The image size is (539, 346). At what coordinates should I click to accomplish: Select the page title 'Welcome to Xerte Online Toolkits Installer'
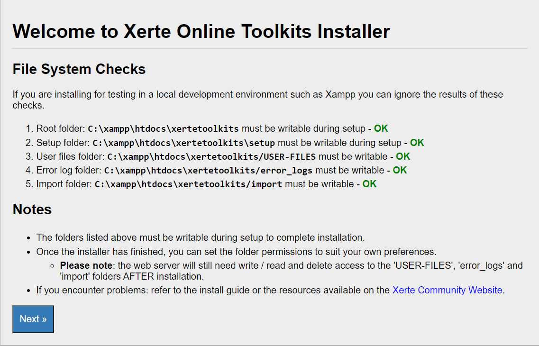coord(201,31)
